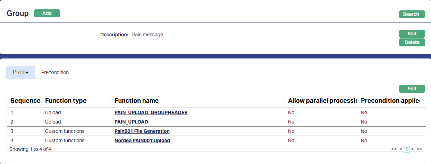
Task: Open Pain001 File Generation link
Action: tap(142, 131)
